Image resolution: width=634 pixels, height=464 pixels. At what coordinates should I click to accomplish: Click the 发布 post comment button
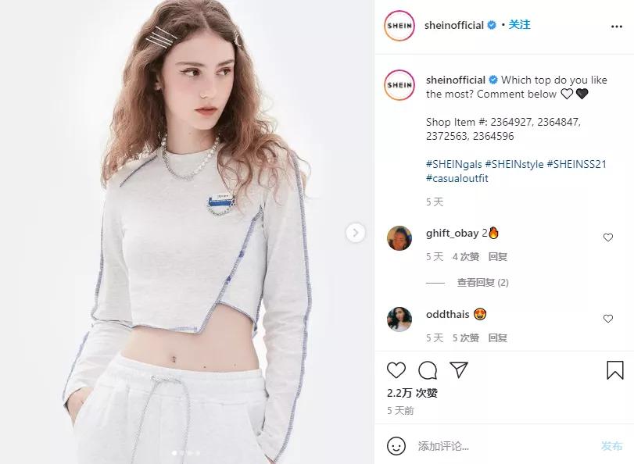611,446
